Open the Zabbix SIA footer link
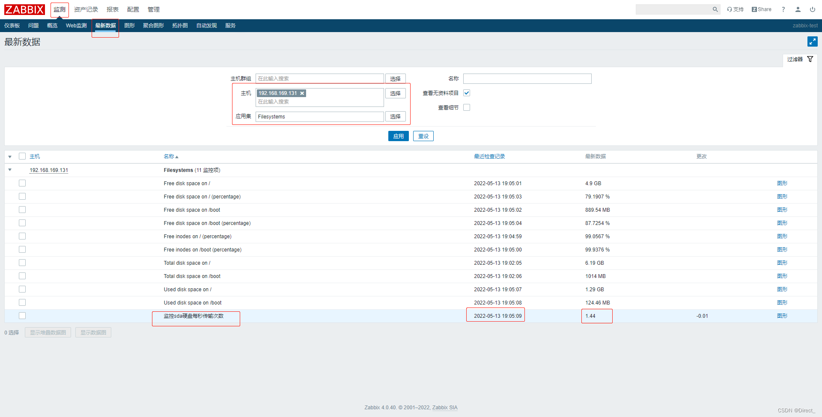Image resolution: width=822 pixels, height=417 pixels. pyautogui.click(x=445, y=408)
